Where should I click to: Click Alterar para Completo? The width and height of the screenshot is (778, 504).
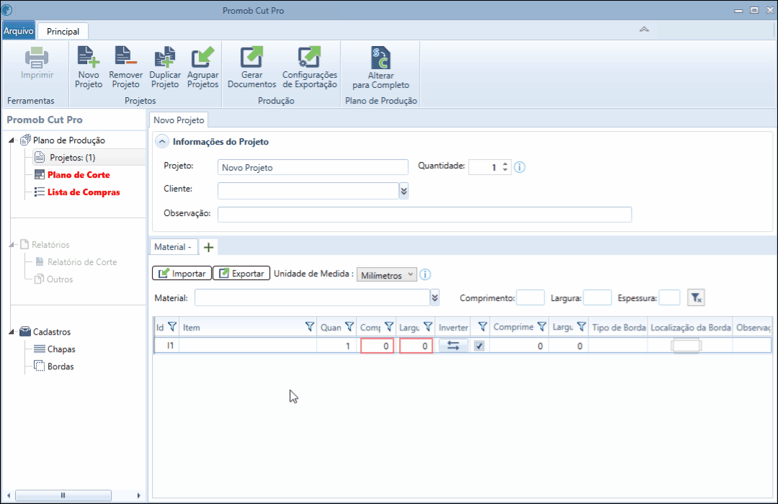point(380,68)
